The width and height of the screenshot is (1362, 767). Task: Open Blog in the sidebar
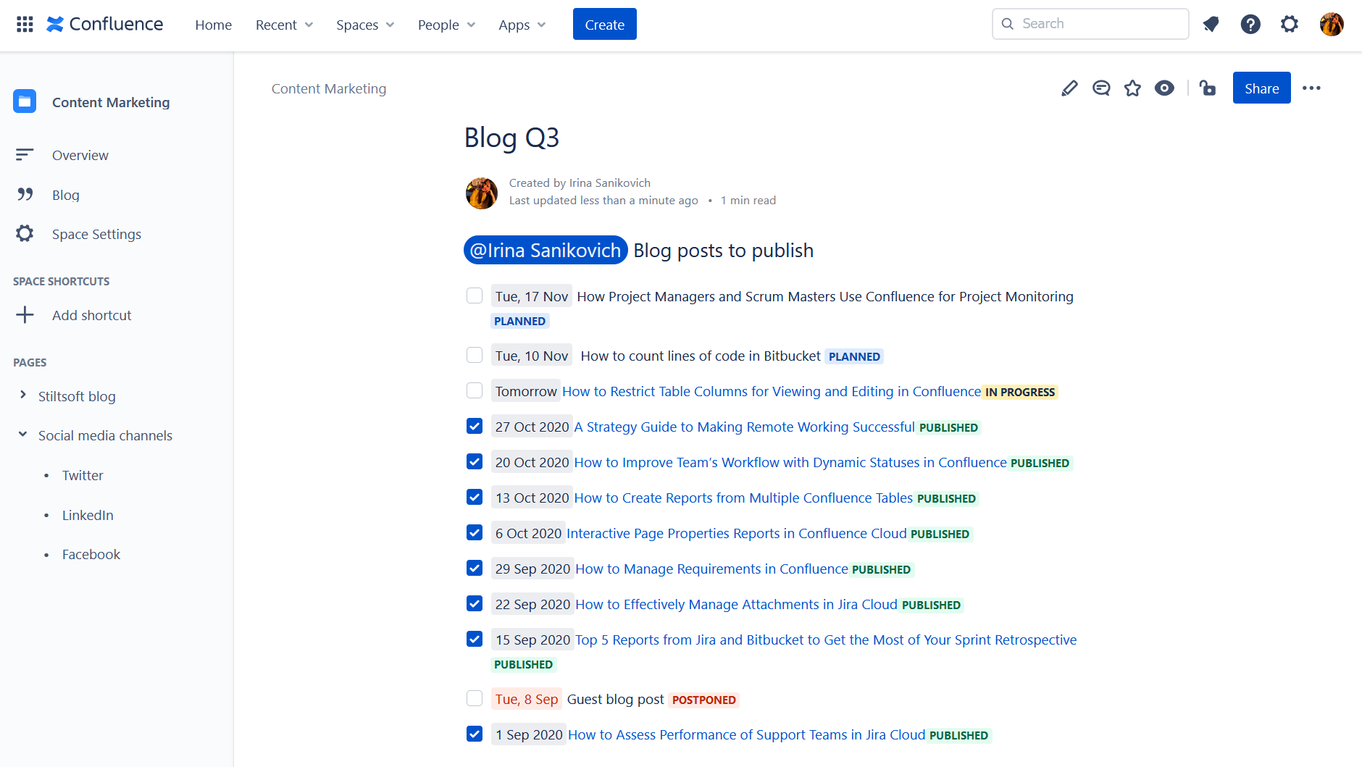[x=66, y=195]
